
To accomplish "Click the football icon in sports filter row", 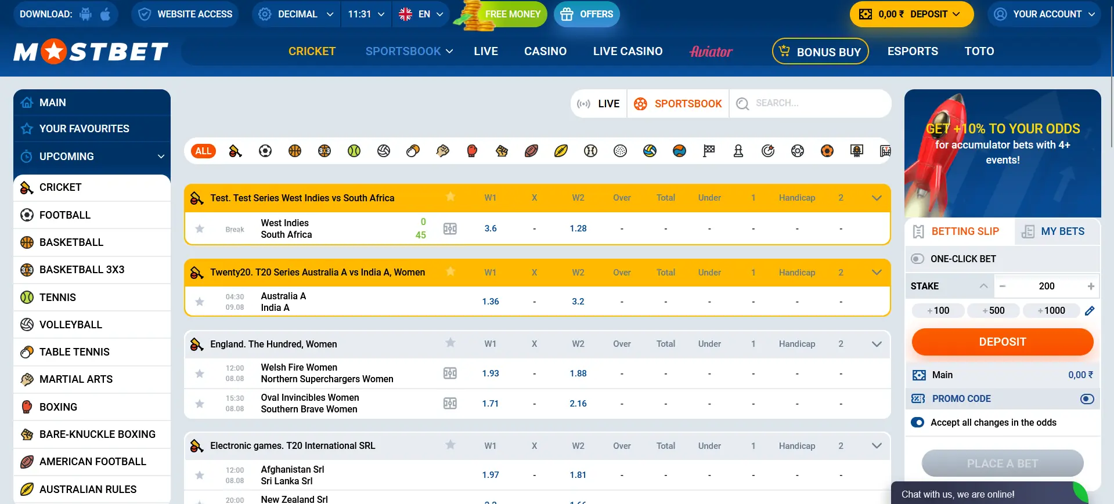I will (x=265, y=151).
